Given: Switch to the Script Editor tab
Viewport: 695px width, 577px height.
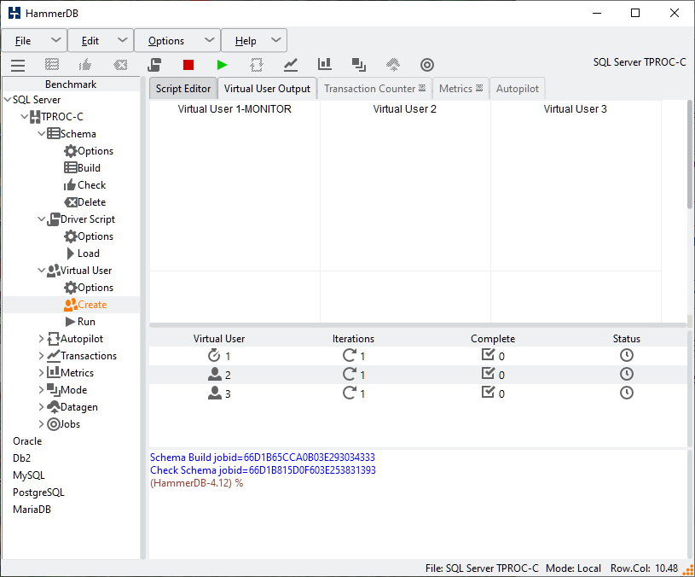Looking at the screenshot, I should coord(183,89).
